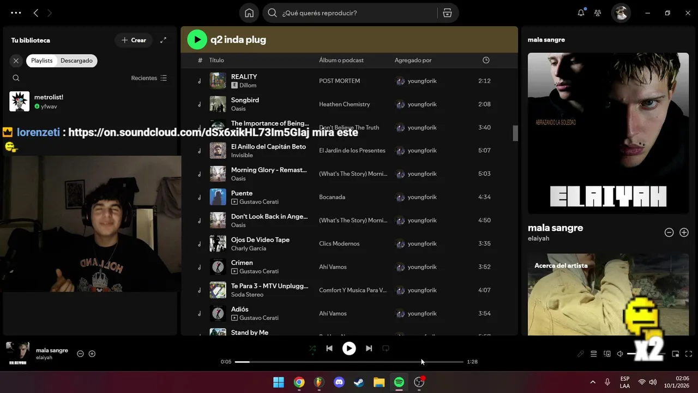Toggle the repeat mode
The height and width of the screenshot is (393, 698).
pos(386,348)
